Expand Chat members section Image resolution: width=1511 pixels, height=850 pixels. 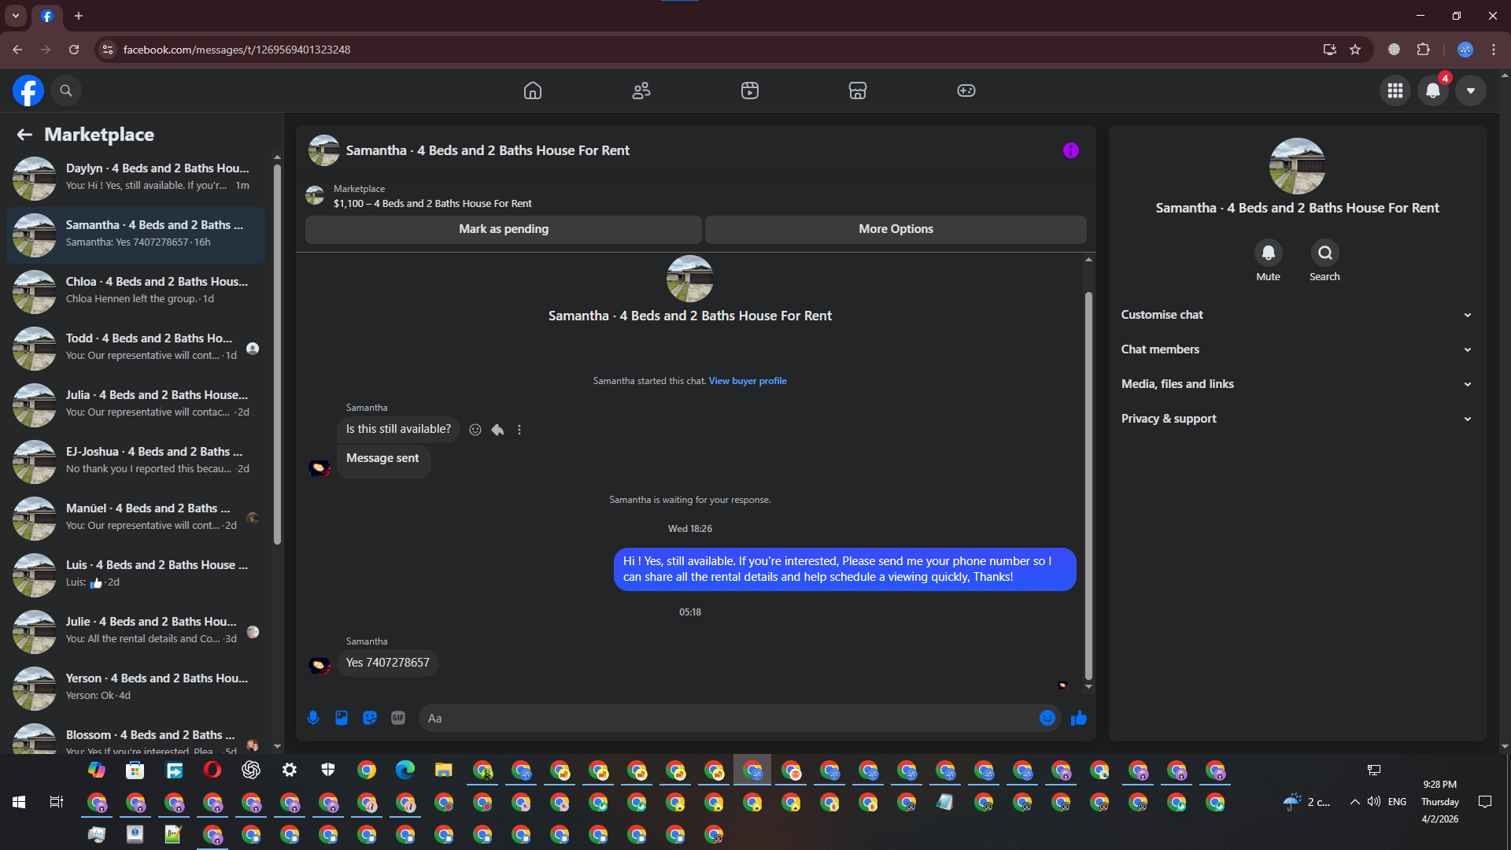click(1297, 349)
